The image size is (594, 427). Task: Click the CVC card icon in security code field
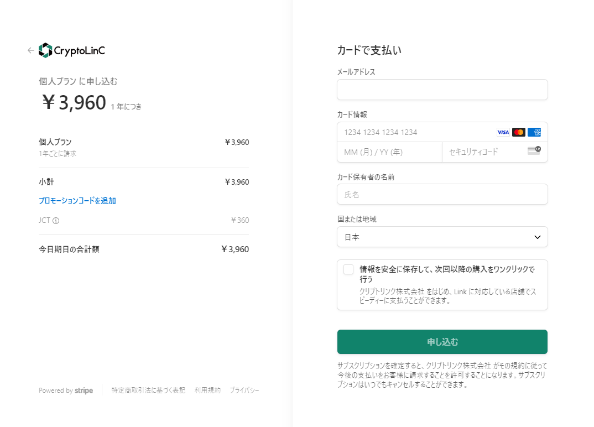(x=534, y=151)
